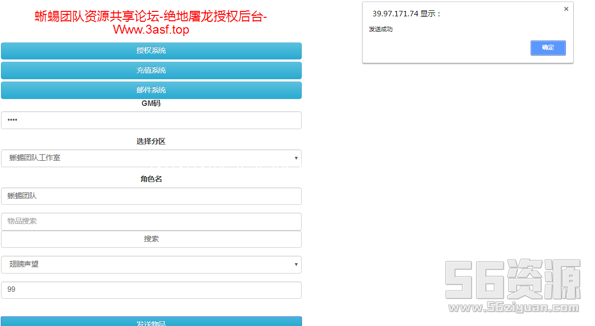Click the 发送成功 message in dialog
This screenshot has height=326, width=595.
pyautogui.click(x=381, y=29)
